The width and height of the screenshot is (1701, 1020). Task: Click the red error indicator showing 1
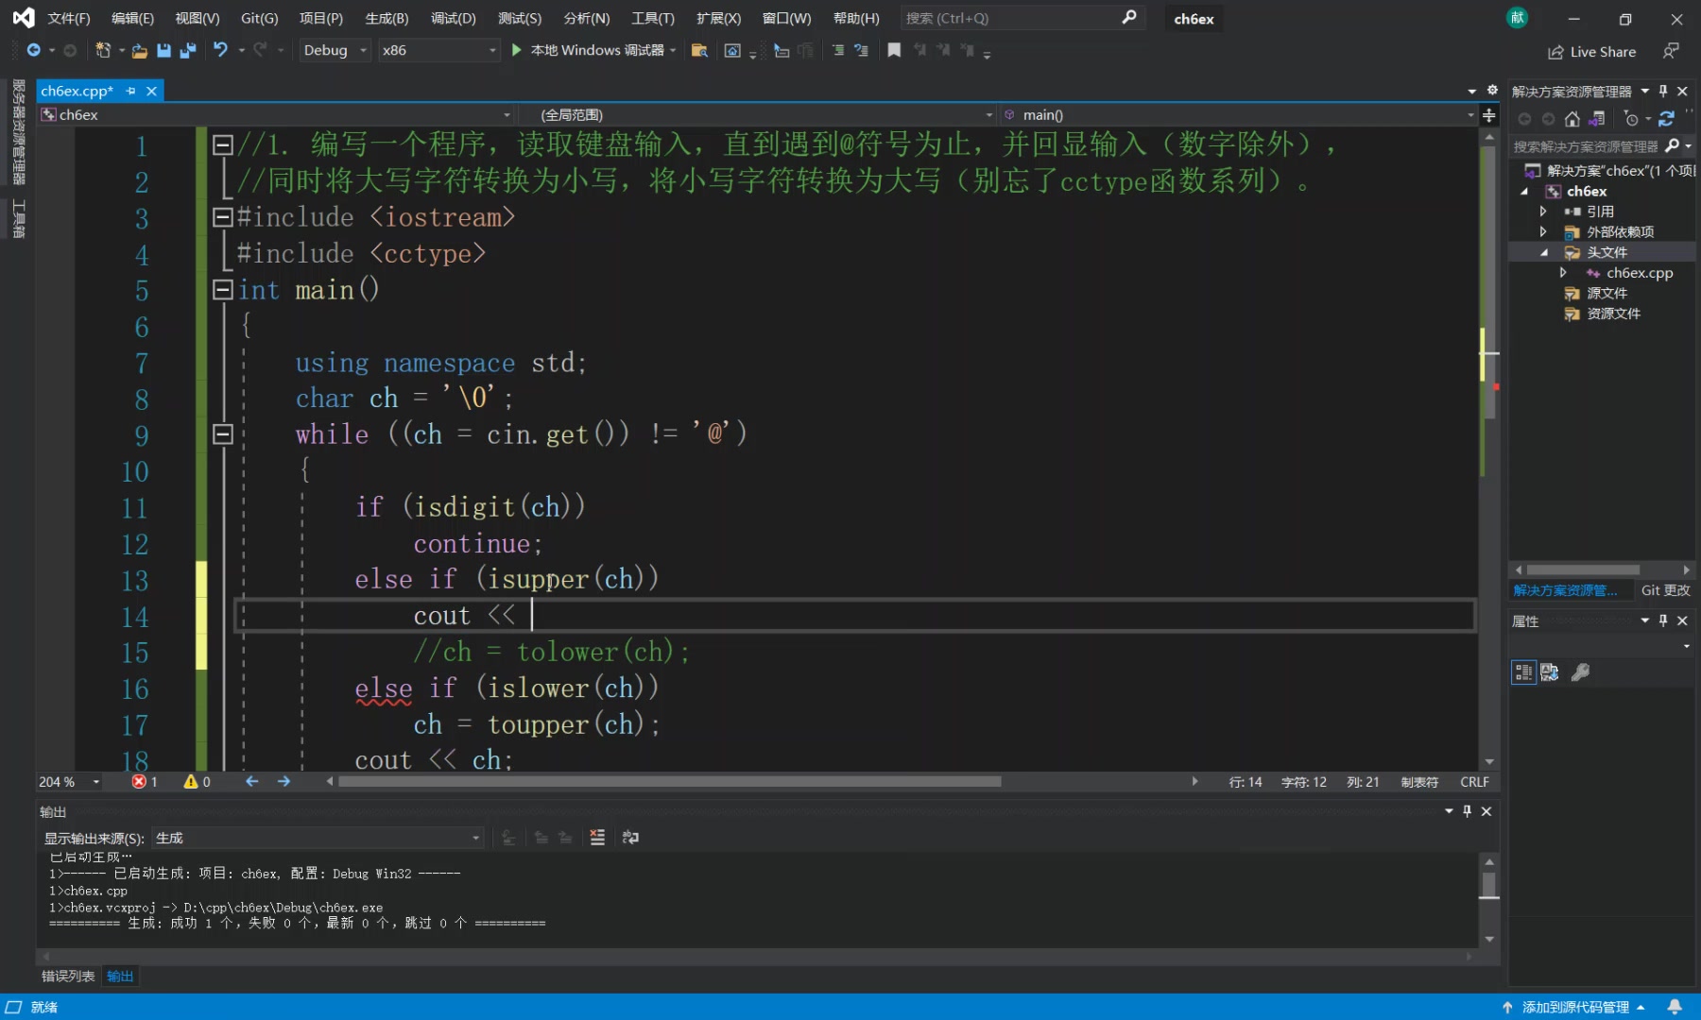tap(145, 782)
